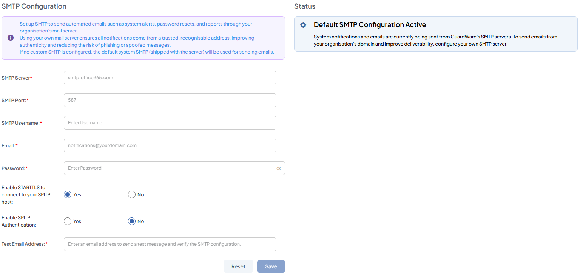Save the SMTP configuration
This screenshot has height=274, width=580.
271,266
